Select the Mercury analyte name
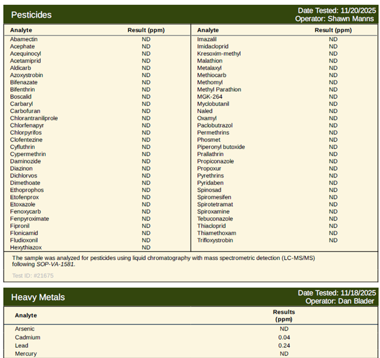380x358 pixels. pos(26,354)
